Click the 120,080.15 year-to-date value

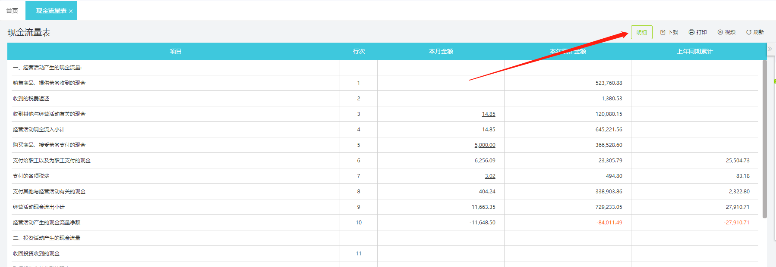click(x=609, y=114)
